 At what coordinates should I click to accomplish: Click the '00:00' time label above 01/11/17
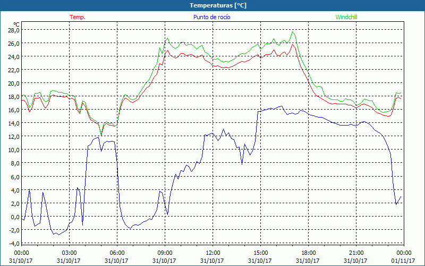(x=404, y=253)
